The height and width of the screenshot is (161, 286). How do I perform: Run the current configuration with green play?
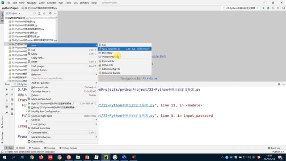(263, 8)
